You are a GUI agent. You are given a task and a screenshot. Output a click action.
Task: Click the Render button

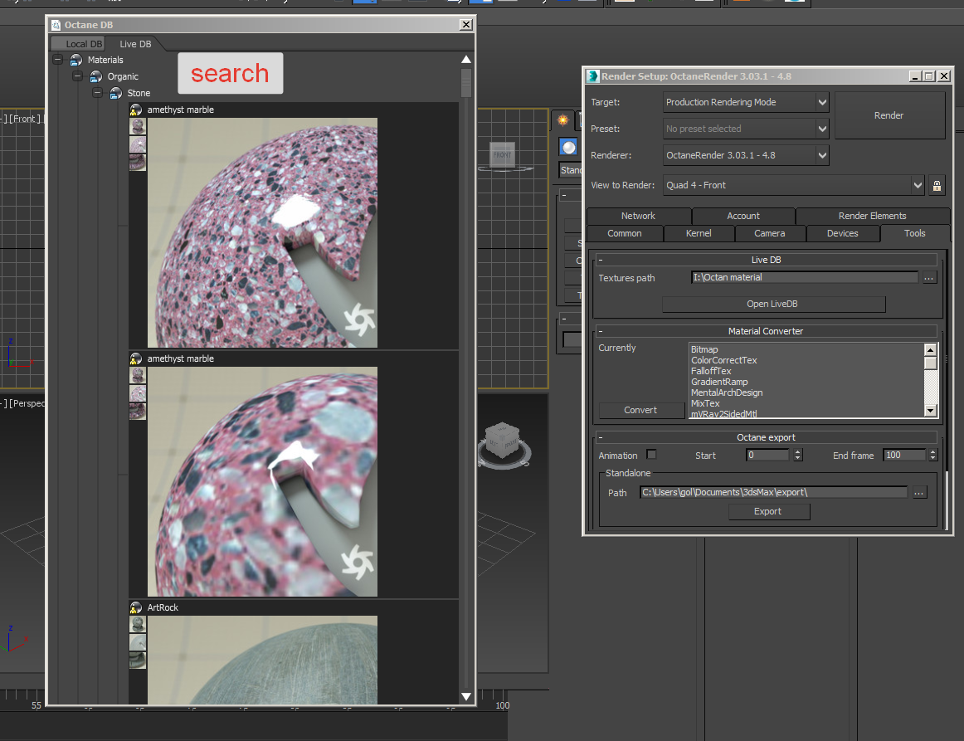click(889, 115)
